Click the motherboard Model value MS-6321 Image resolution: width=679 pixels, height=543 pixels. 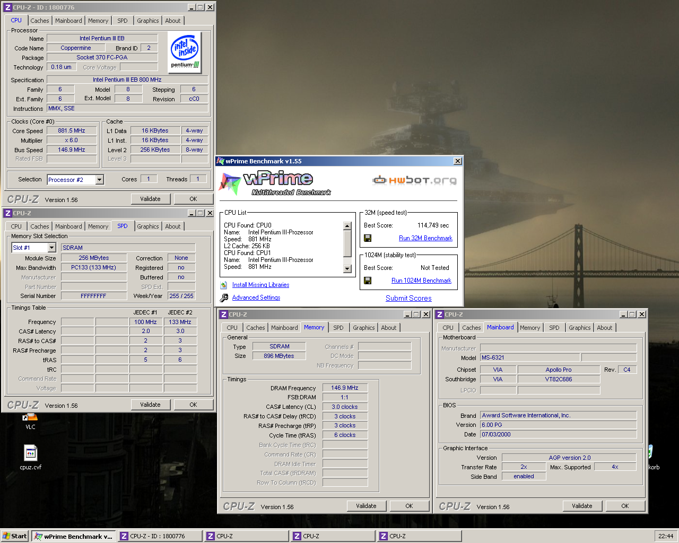click(x=530, y=357)
